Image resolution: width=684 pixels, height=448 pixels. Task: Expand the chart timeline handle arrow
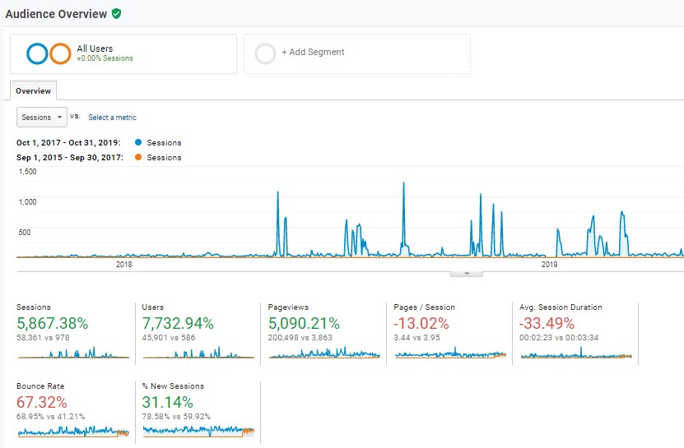click(x=467, y=274)
